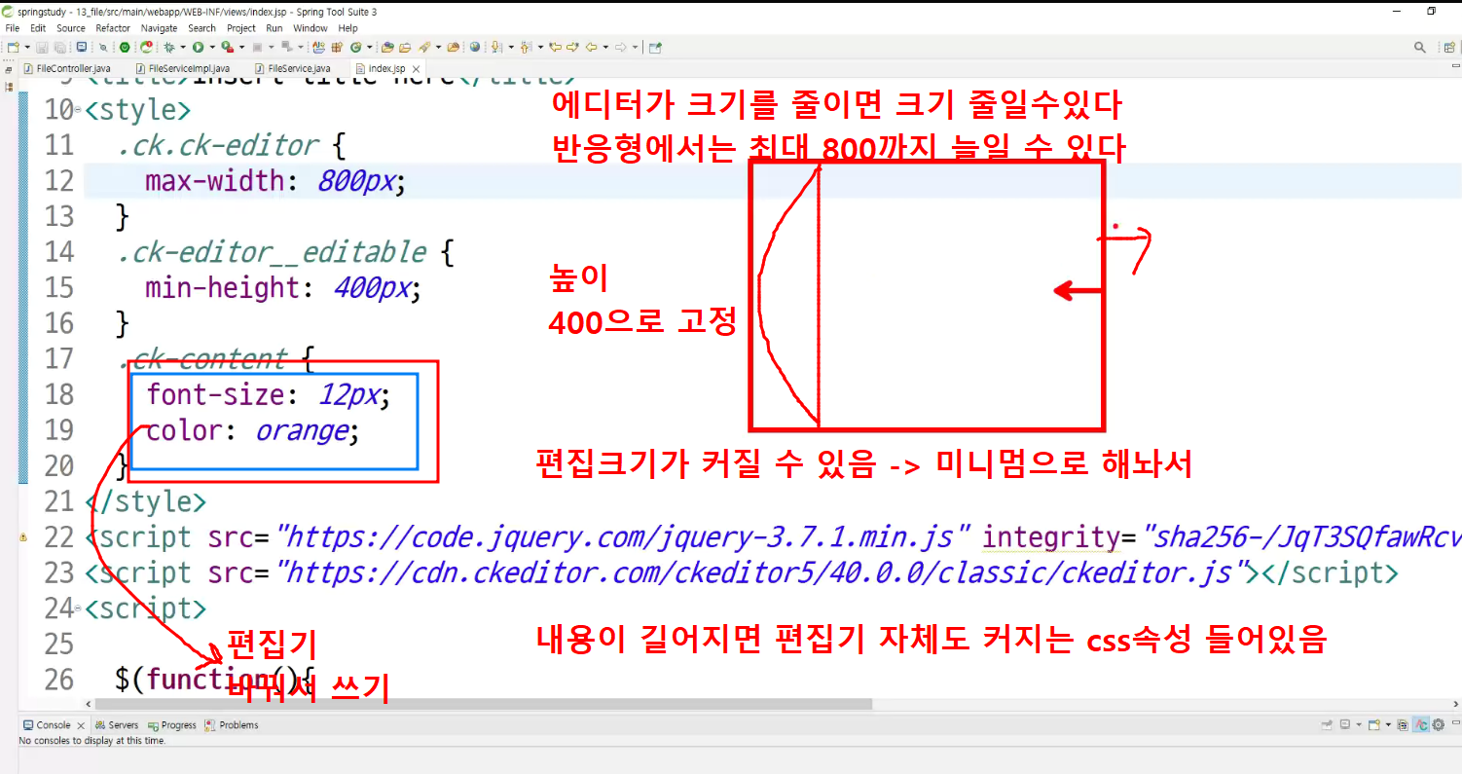The width and height of the screenshot is (1462, 774).
Task: Click the Open Web Browser globe icon
Action: (x=475, y=47)
